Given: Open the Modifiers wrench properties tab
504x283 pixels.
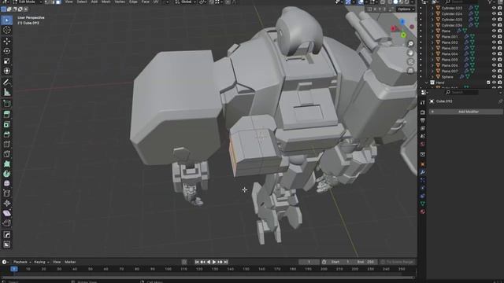Looking at the screenshot, I should (x=423, y=173).
